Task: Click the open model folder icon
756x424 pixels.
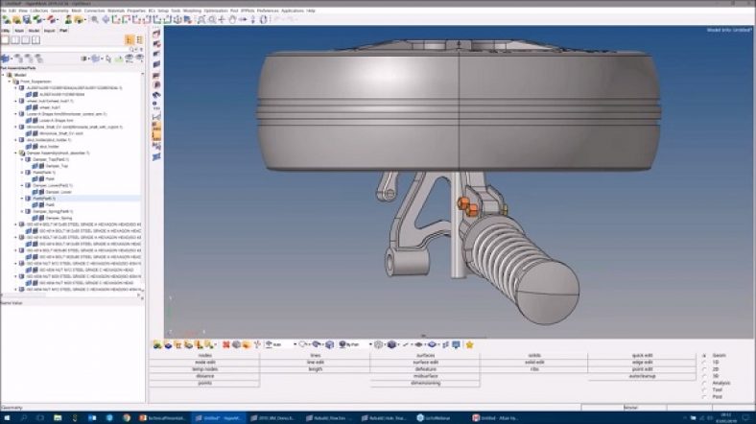Action: pyautogui.click(x=14, y=20)
